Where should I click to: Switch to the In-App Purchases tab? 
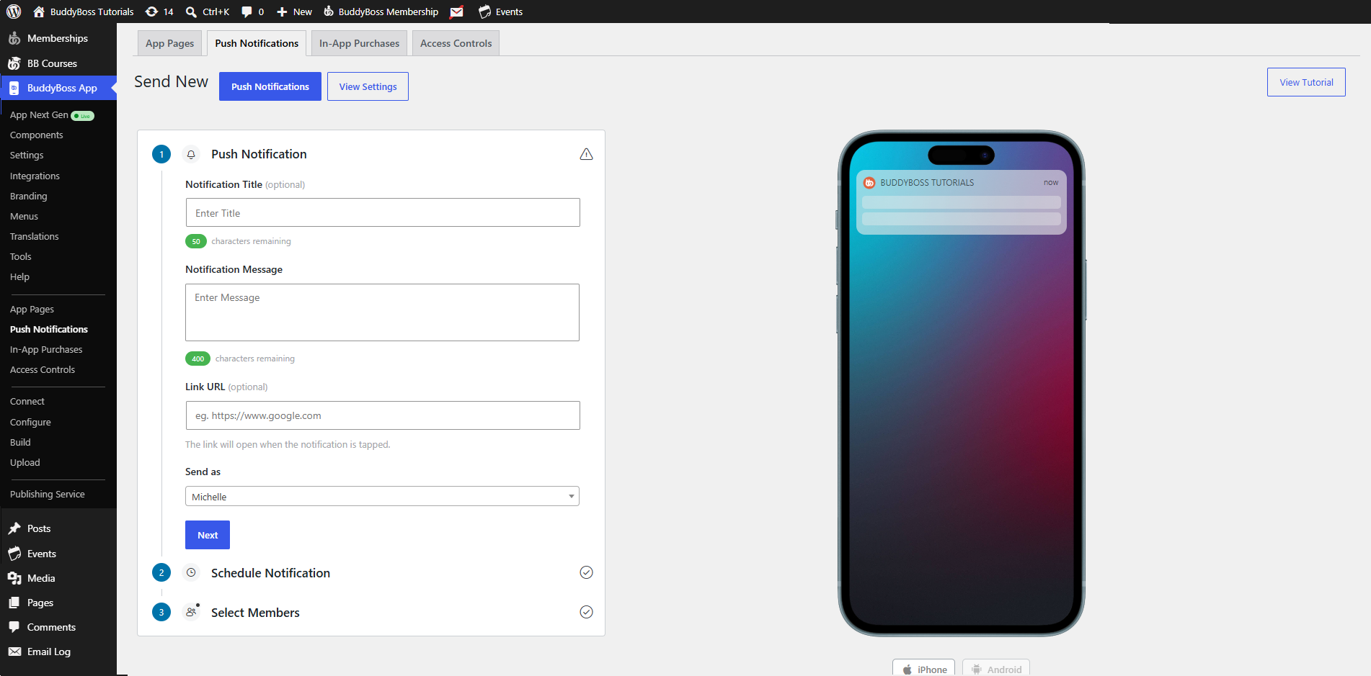point(359,43)
